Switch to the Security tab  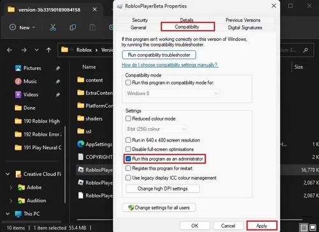point(140,20)
